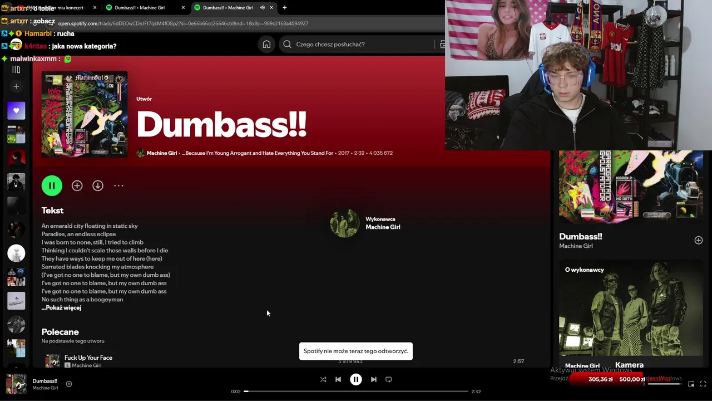Add Dumbass!! to library via plus icon beside green pause button
712x401 pixels.
pyautogui.click(x=77, y=186)
